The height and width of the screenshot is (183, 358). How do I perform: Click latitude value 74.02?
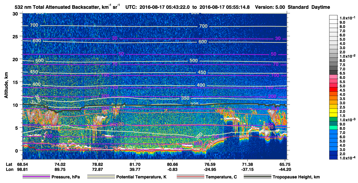[x=60, y=165]
